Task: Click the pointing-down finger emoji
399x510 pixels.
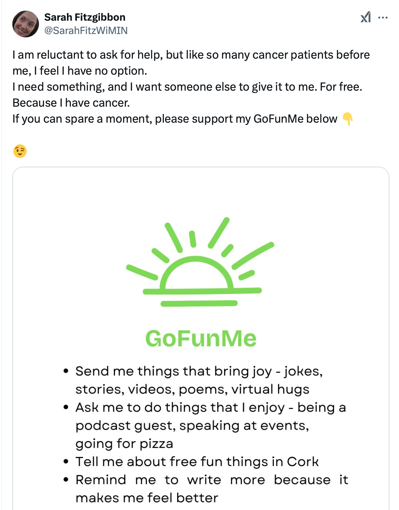Action: point(348,119)
